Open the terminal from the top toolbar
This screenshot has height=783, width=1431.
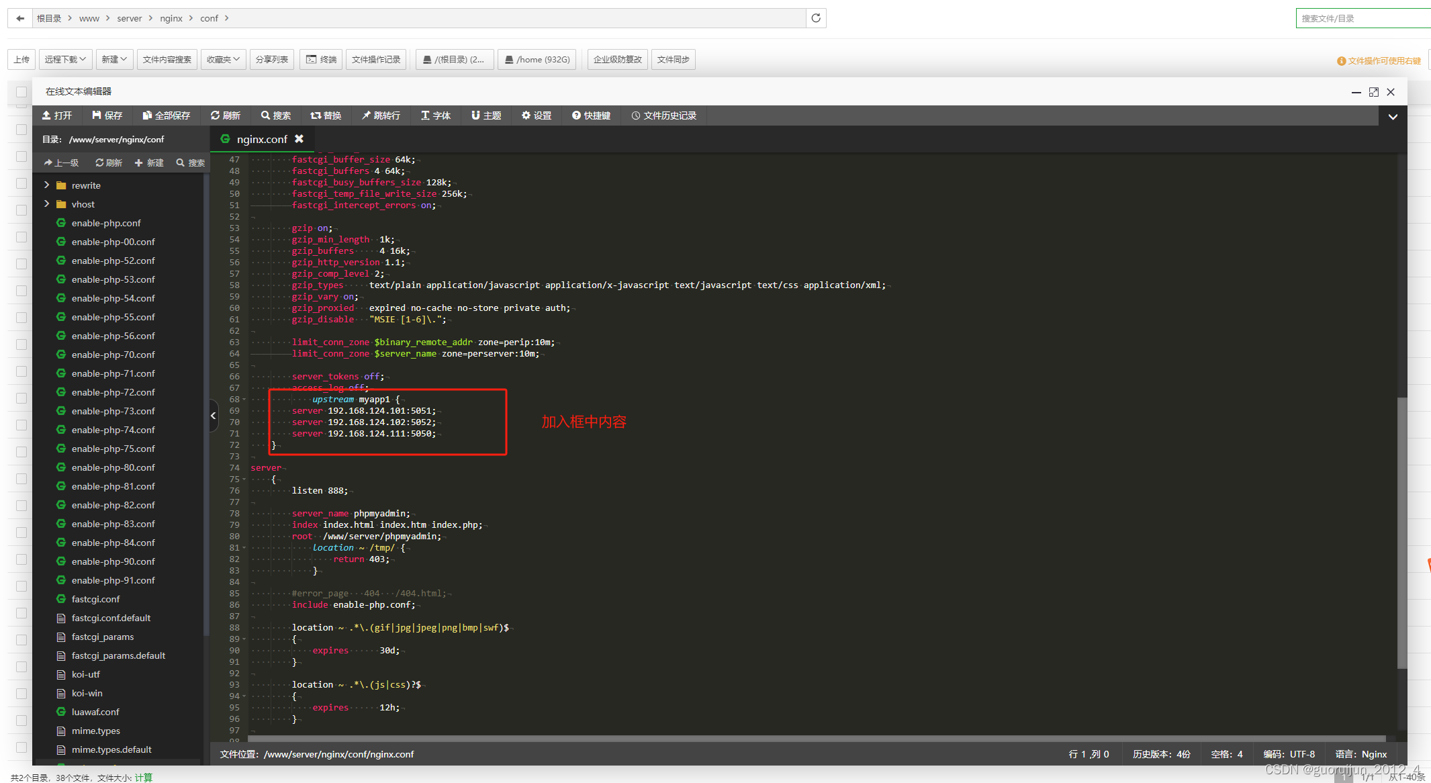(320, 59)
